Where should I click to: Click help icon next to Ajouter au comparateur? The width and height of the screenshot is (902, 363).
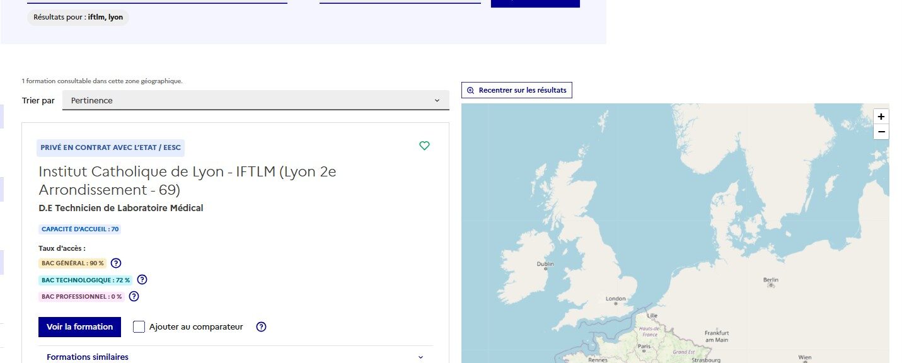pos(262,326)
